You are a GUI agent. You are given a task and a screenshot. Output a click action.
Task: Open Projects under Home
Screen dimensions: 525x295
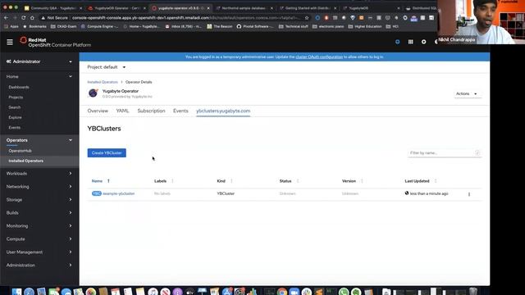[x=16, y=98]
